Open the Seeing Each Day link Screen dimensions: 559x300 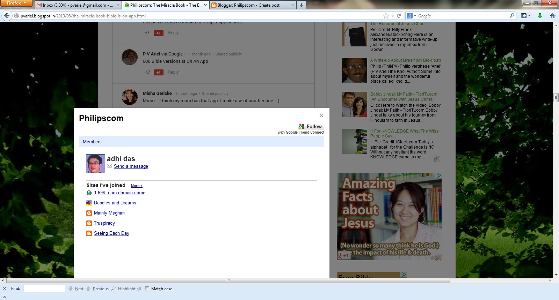point(111,233)
